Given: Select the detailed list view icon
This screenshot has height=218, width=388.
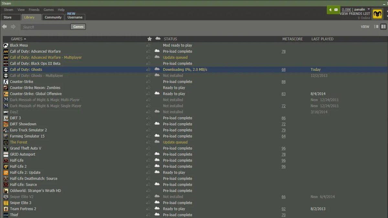Looking at the screenshot, I should coord(383,26).
